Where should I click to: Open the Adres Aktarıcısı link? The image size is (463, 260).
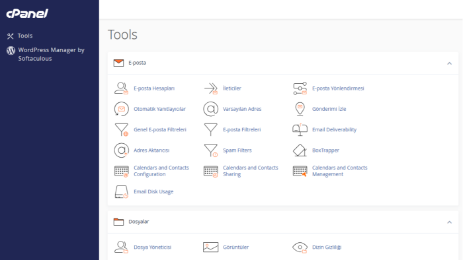tap(151, 150)
